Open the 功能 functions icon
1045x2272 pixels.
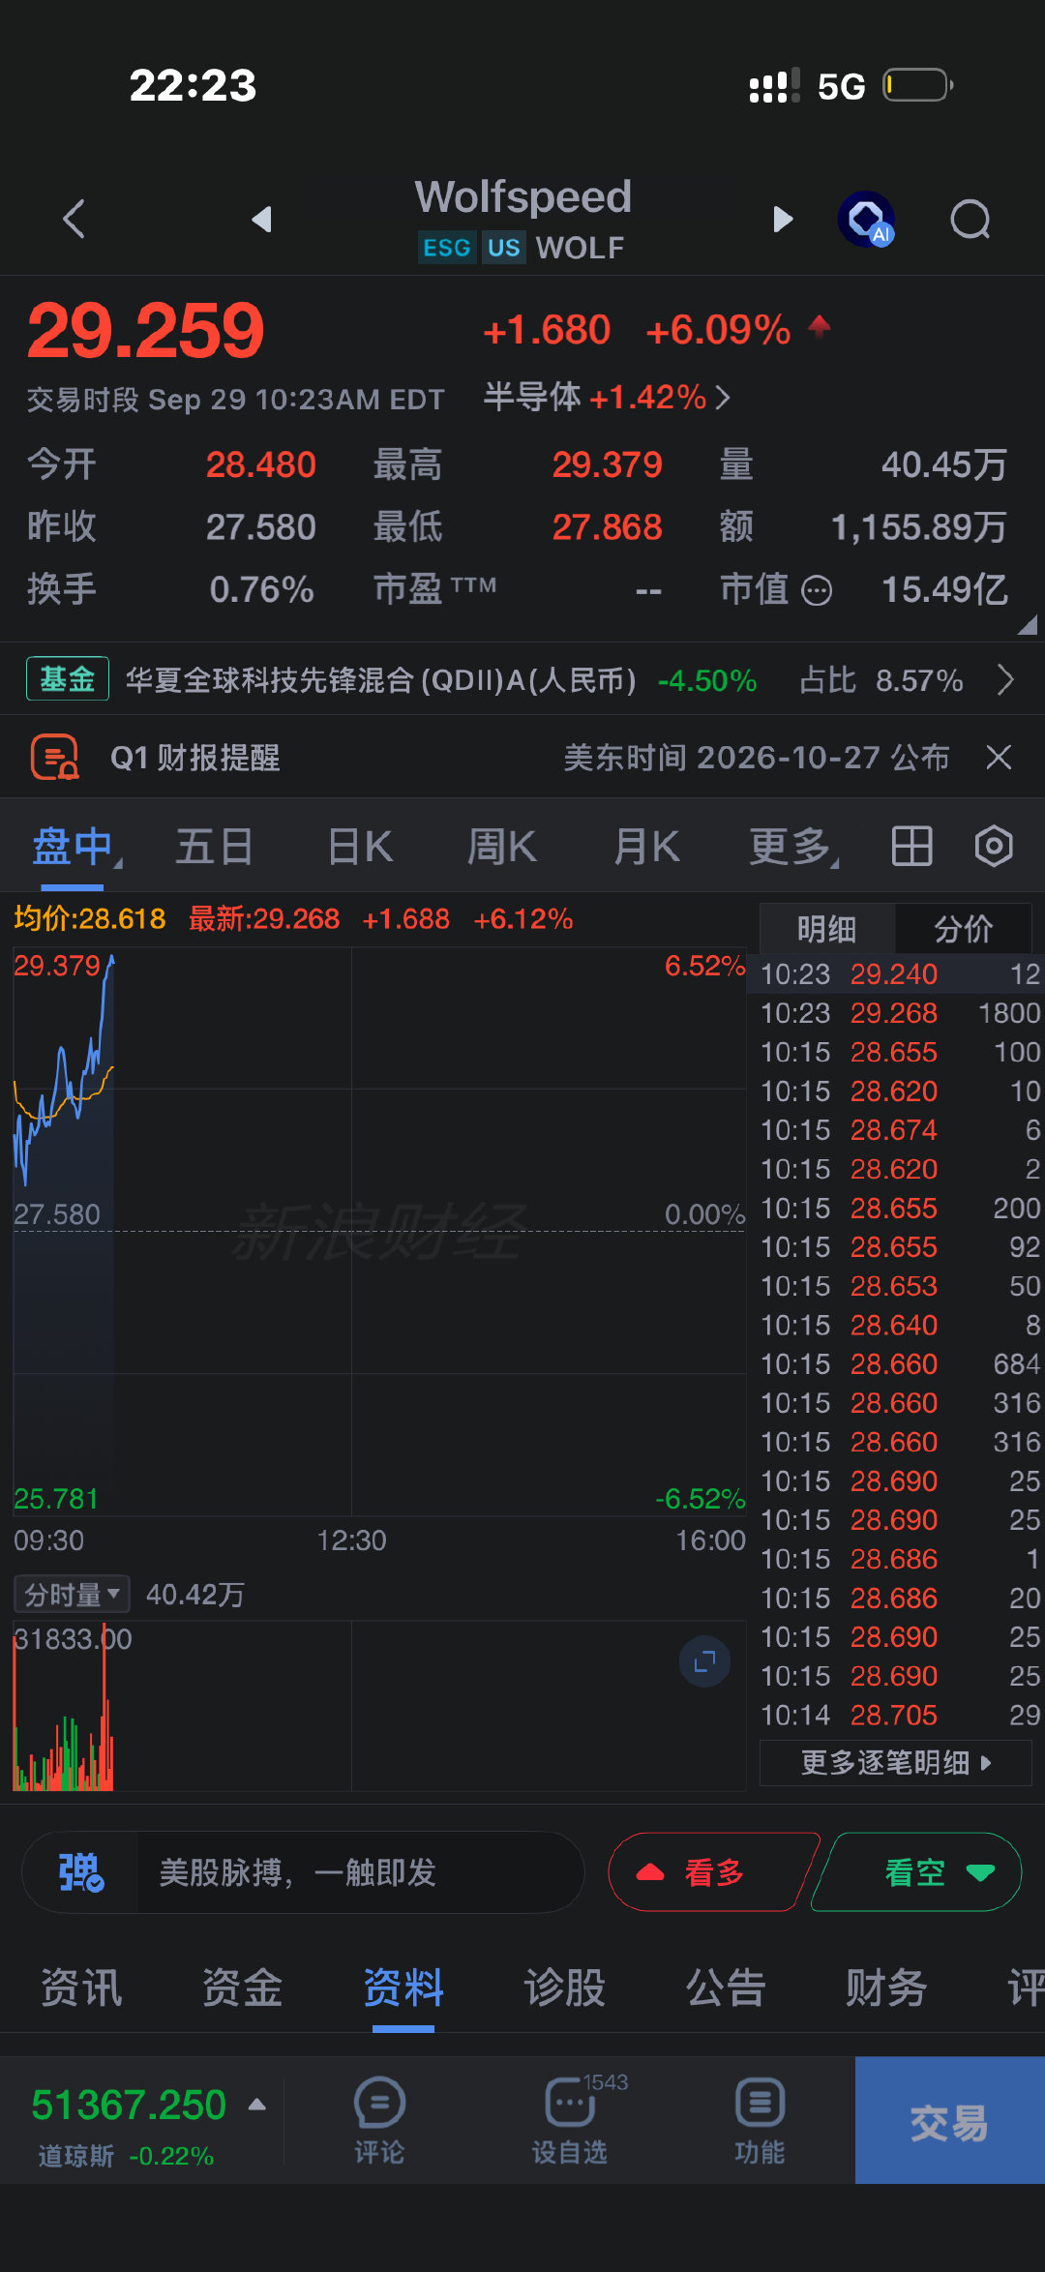click(760, 2122)
